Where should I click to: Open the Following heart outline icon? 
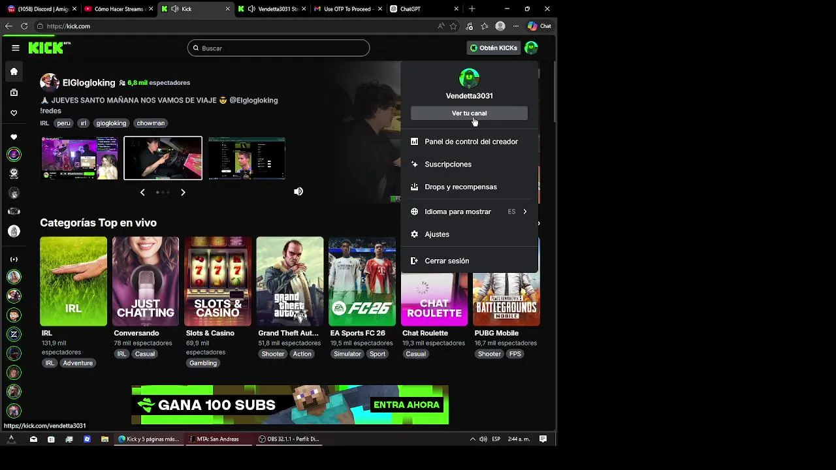(x=14, y=113)
